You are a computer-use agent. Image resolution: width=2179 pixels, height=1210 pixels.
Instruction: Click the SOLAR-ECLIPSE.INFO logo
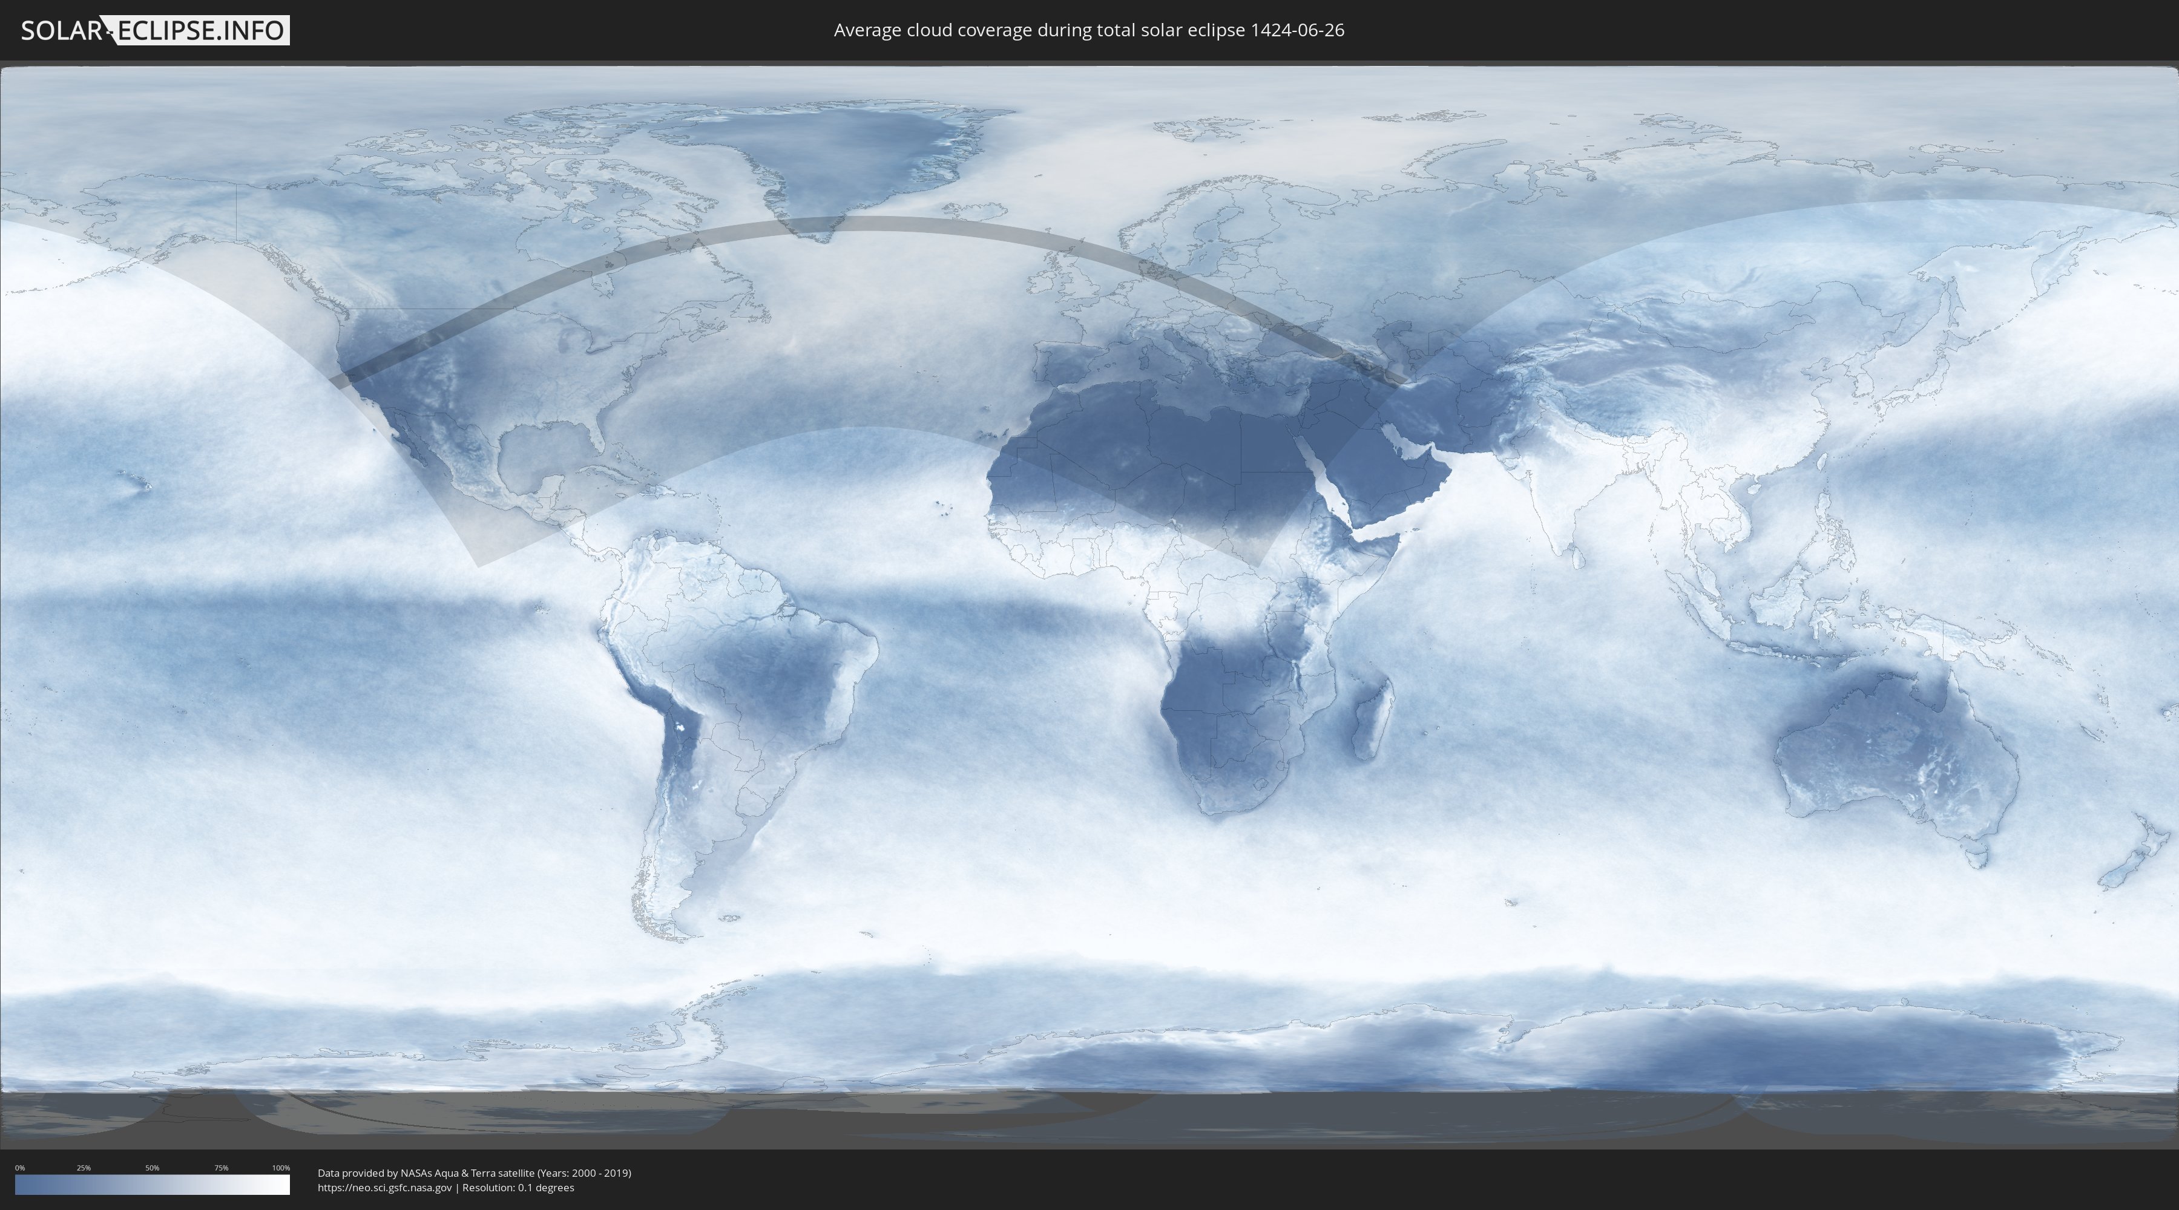click(x=155, y=30)
